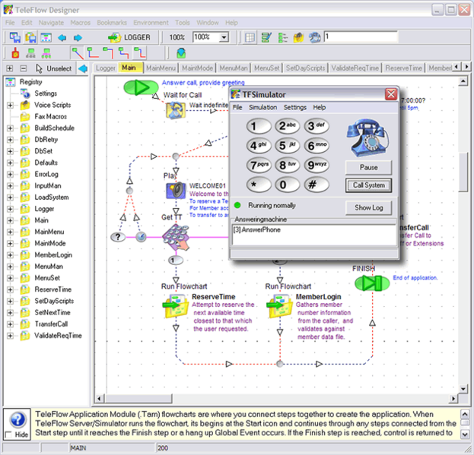This screenshot has height=455, width=474.
Task: Click keypad key 9 wxyz in simulator
Action: click(317, 165)
